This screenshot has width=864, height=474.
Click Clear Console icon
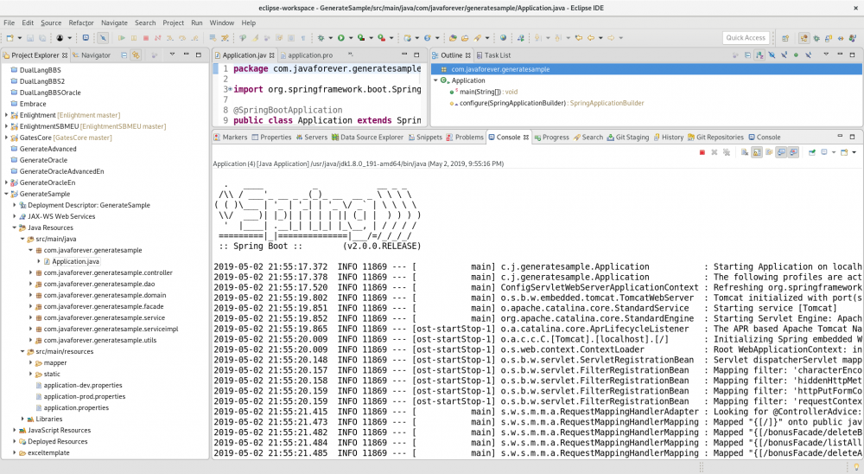[x=744, y=152]
